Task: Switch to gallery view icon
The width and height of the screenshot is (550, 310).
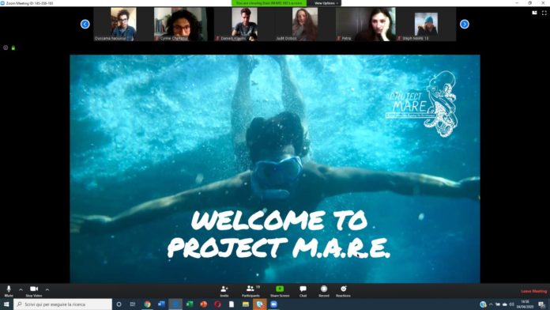Action: click(x=534, y=13)
